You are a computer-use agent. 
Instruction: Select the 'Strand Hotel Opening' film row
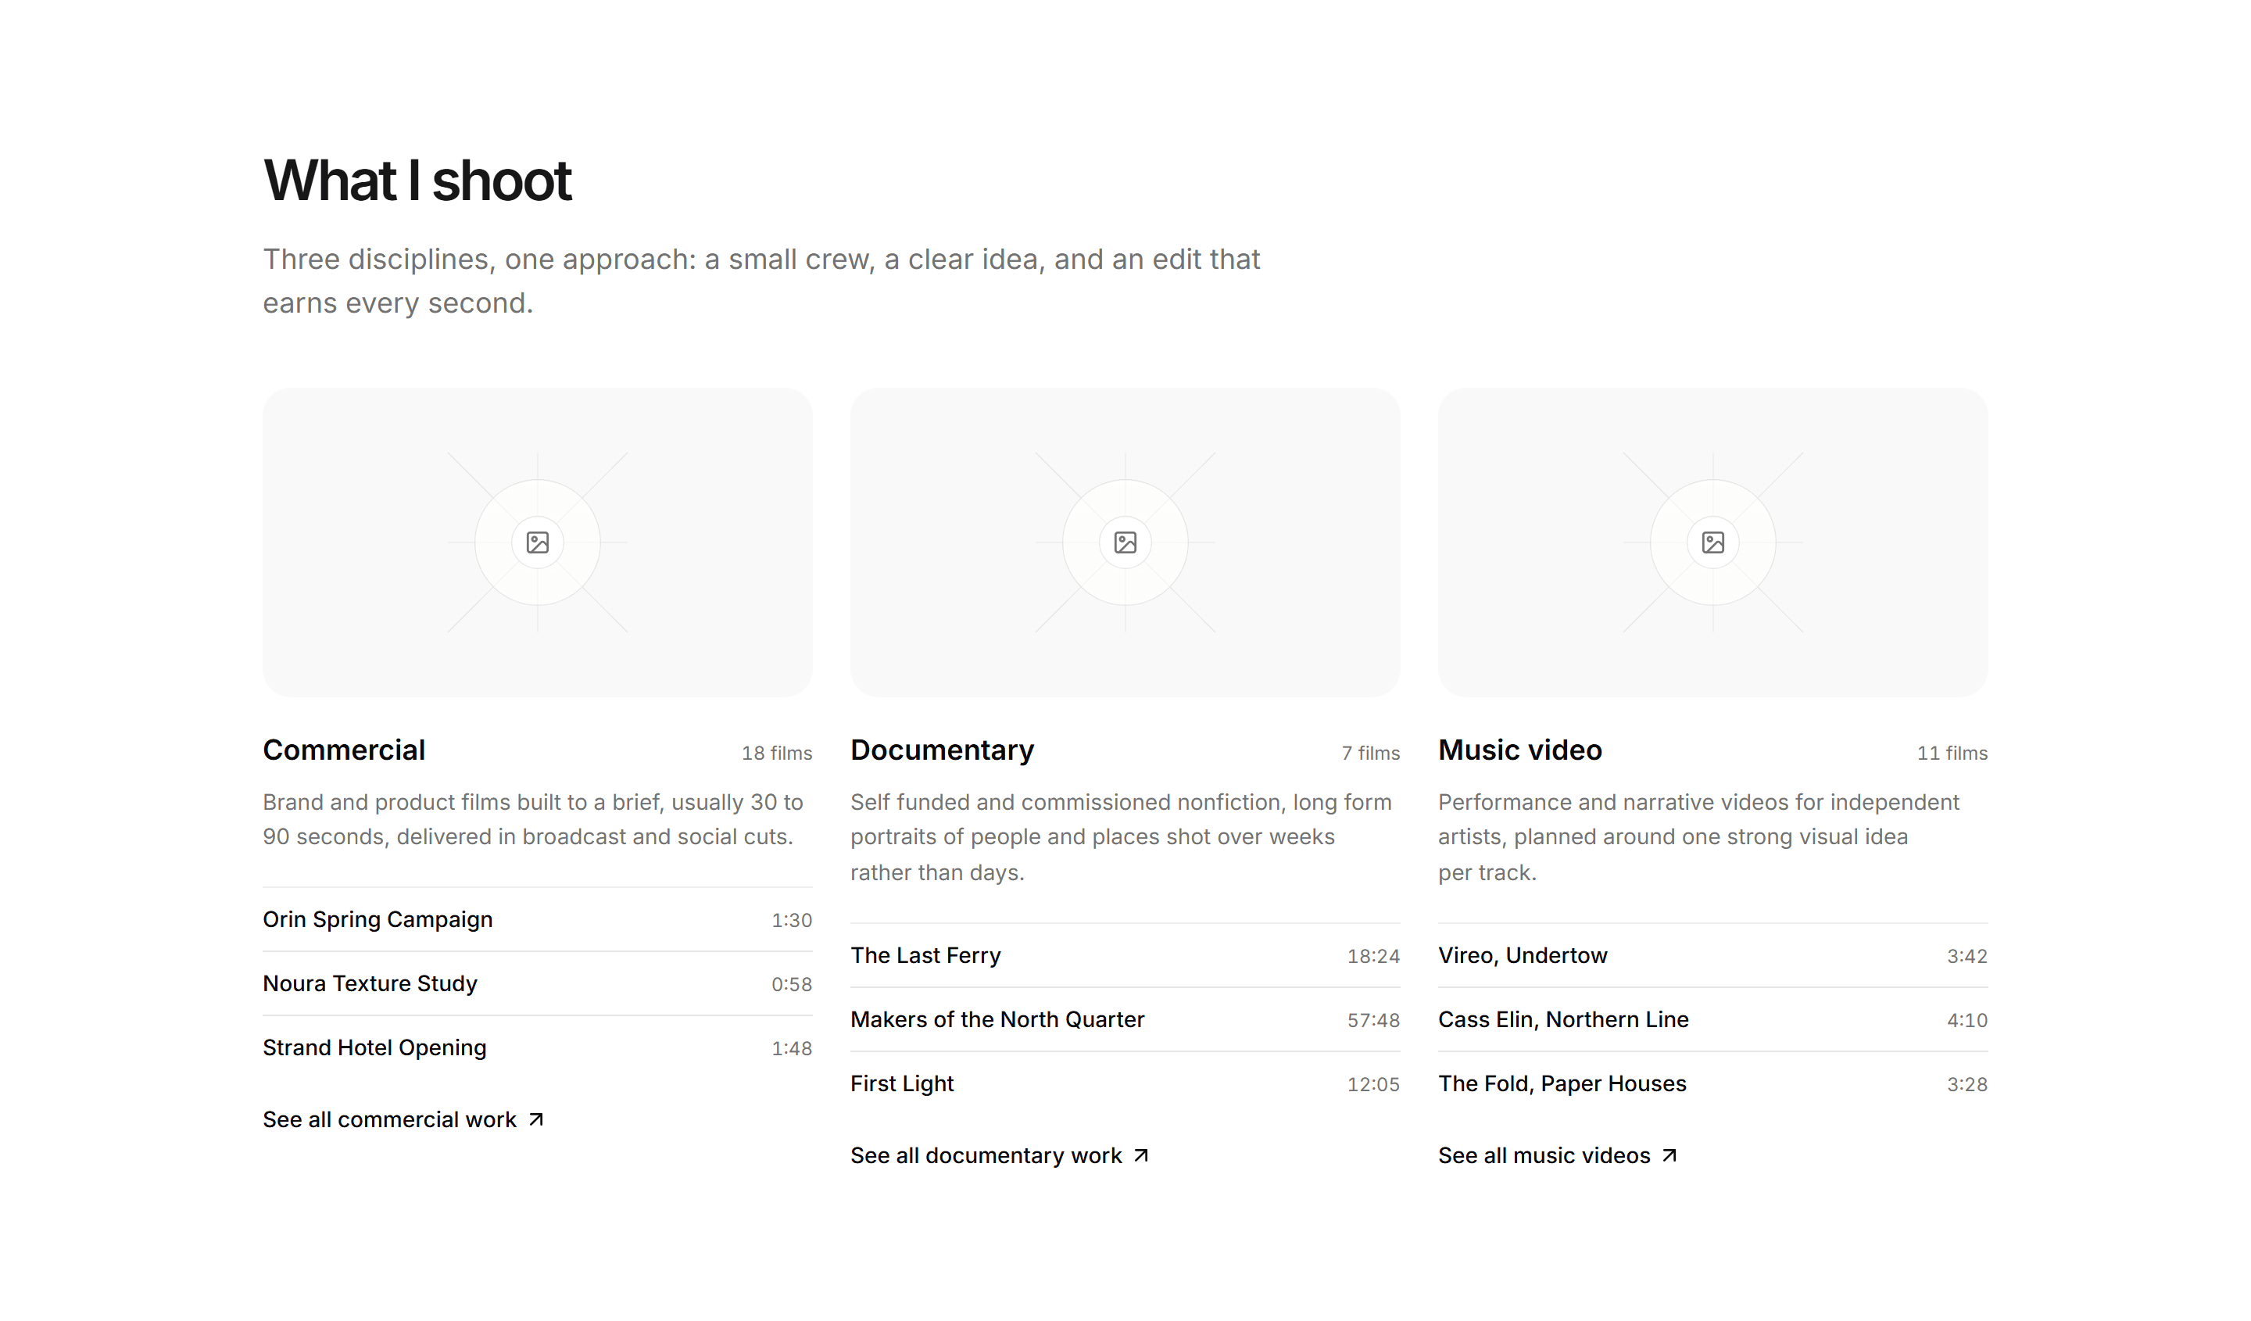538,1047
